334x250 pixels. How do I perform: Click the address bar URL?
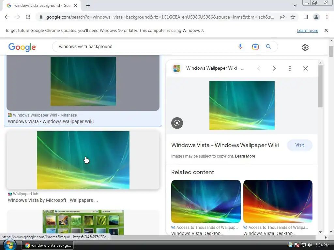point(160,17)
